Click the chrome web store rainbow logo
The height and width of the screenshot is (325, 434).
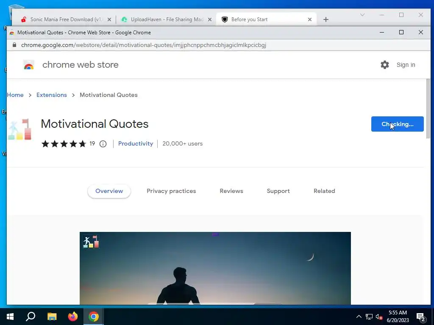[29, 65]
